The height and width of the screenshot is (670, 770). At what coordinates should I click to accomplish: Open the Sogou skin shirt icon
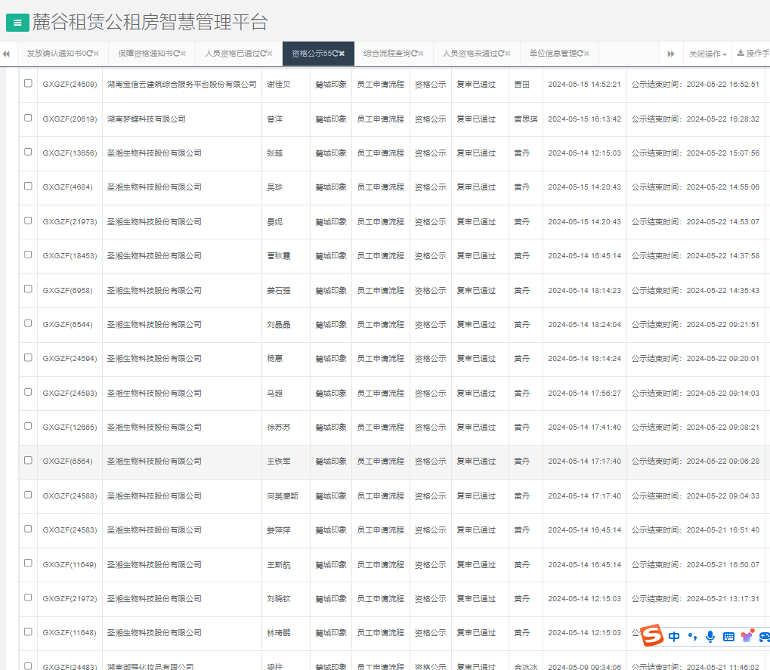747,637
